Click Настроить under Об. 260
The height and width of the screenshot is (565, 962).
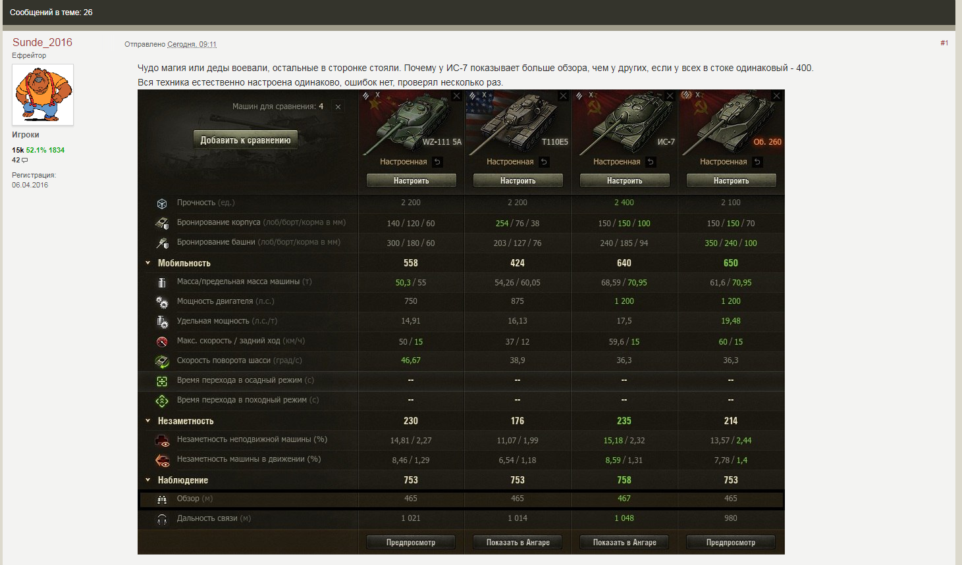[732, 180]
